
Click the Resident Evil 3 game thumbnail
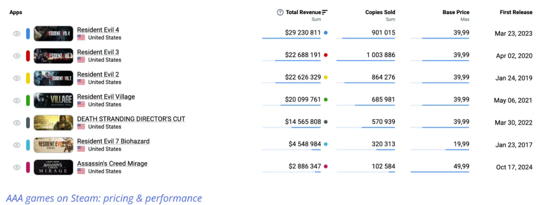(53, 56)
